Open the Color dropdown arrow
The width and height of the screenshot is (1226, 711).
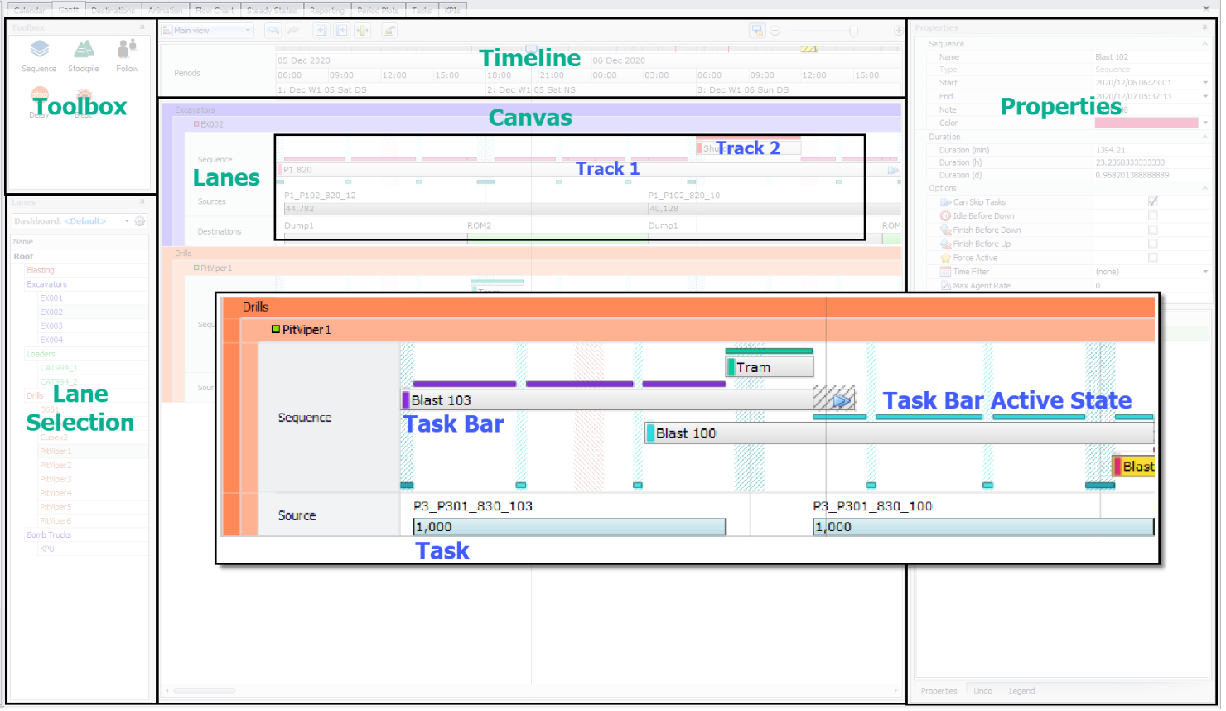click(x=1205, y=123)
